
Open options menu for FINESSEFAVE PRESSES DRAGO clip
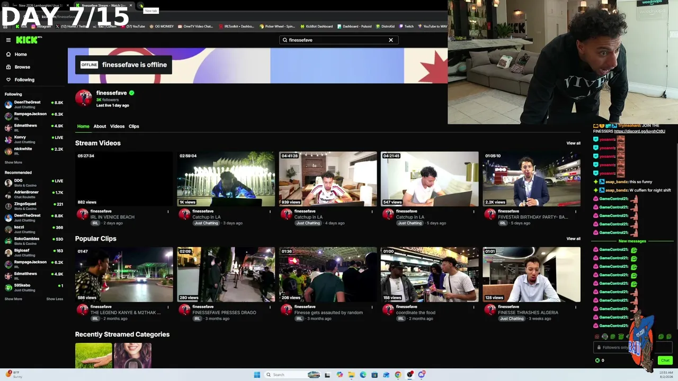270,307
